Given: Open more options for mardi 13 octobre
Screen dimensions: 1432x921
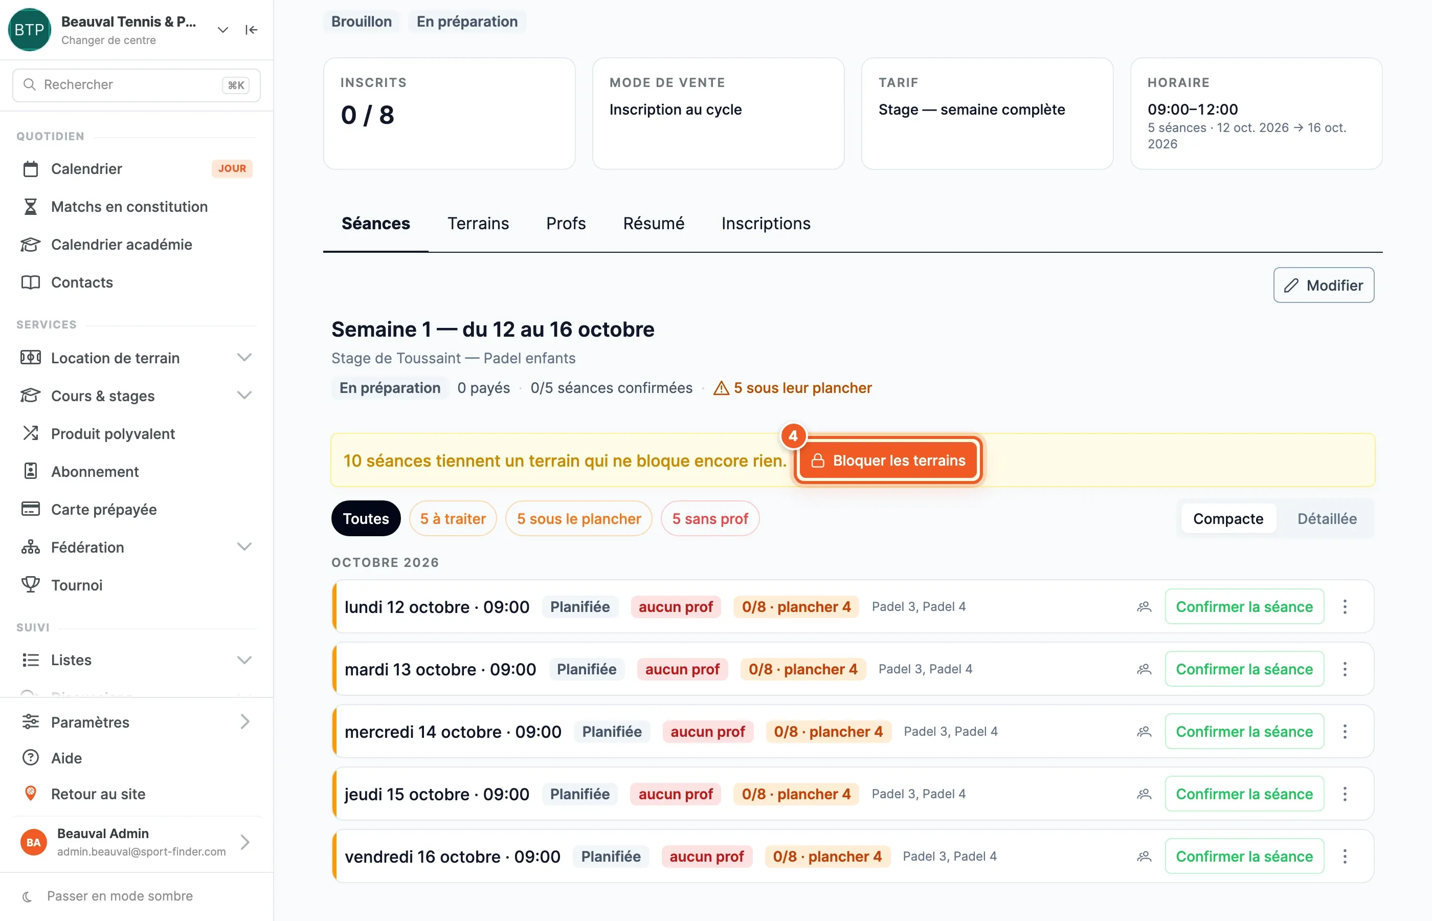Looking at the screenshot, I should point(1345,669).
